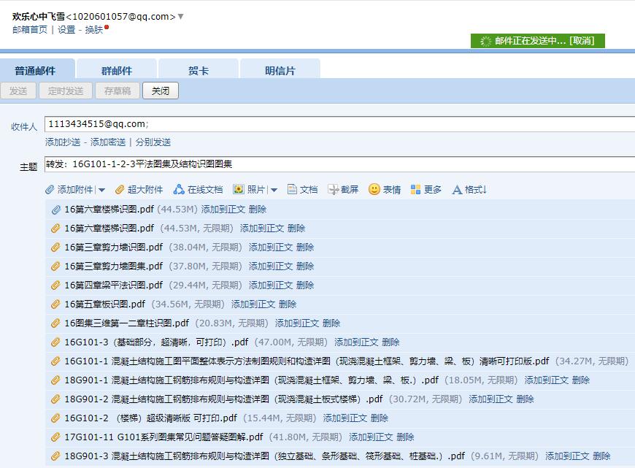Click paperclip icon beside 16第四章梁平法识图.pdf
The height and width of the screenshot is (468, 635).
click(56, 285)
